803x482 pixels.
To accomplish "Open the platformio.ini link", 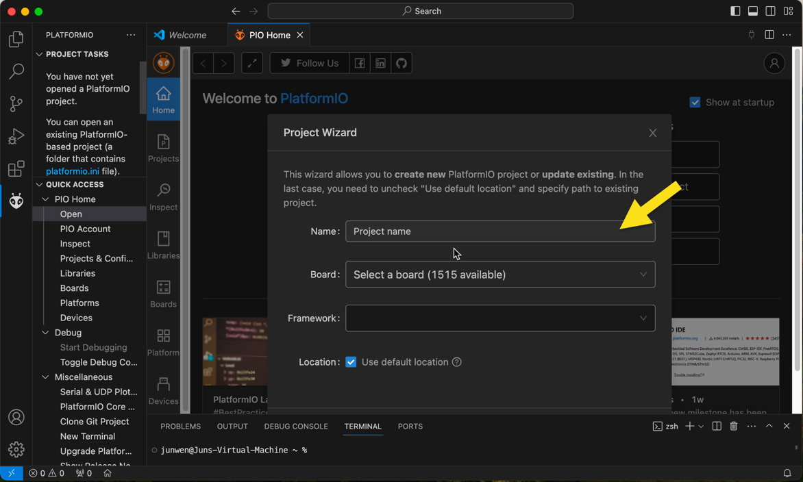I will (73, 171).
